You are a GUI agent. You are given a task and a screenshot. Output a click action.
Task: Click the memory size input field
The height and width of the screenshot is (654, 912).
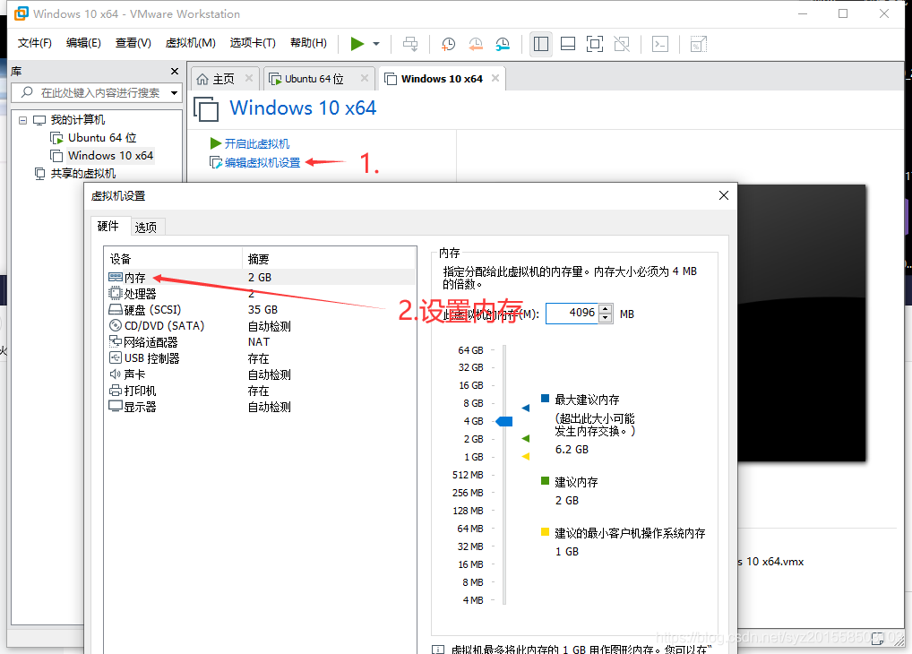coord(572,313)
